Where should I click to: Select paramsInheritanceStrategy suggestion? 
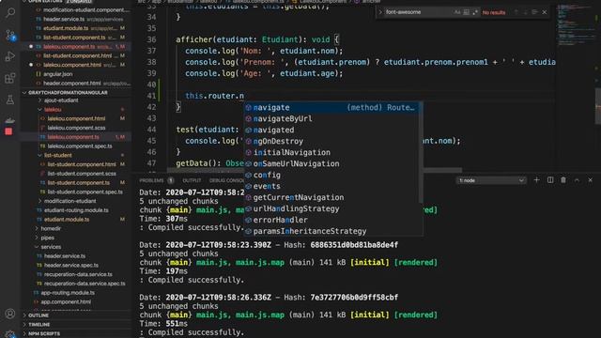[331, 231]
